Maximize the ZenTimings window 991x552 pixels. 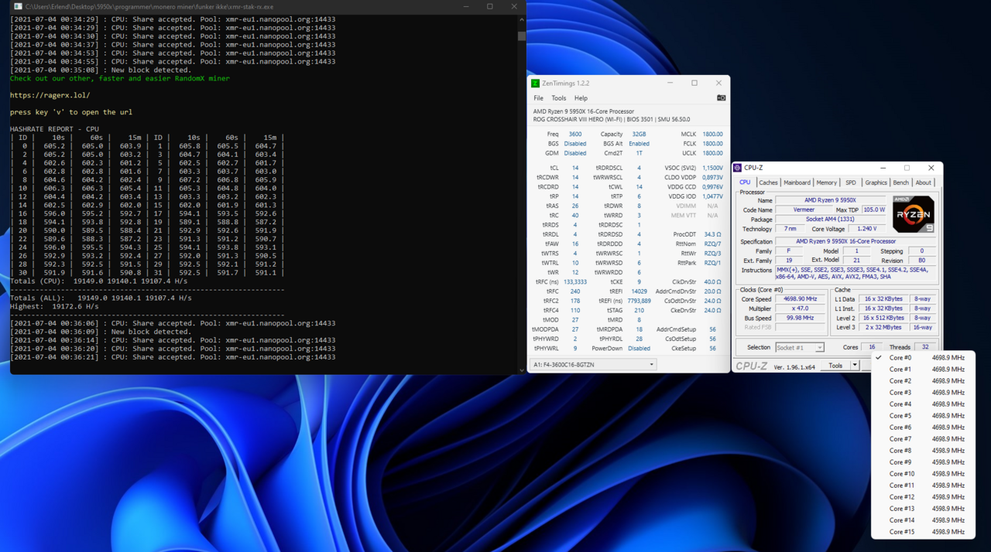coord(694,83)
